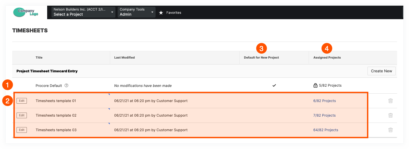Delete Timesheets template 03 with trash icon
Viewport: 409px width, 149px height.
390,130
